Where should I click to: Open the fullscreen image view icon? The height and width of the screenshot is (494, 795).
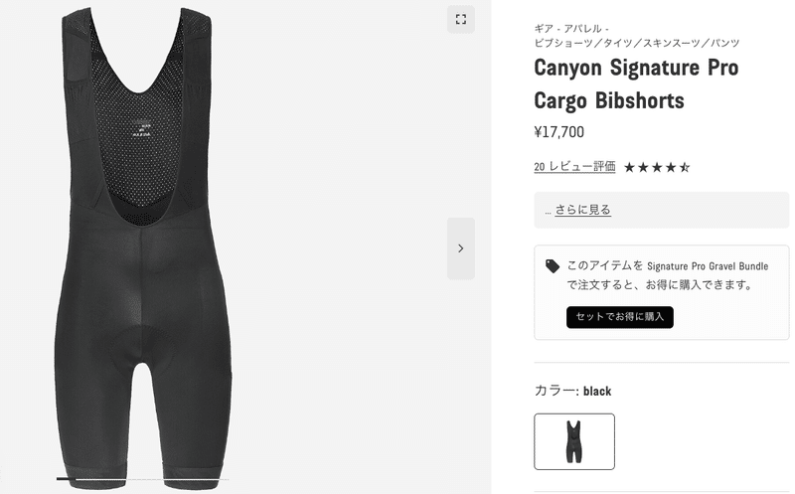460,19
